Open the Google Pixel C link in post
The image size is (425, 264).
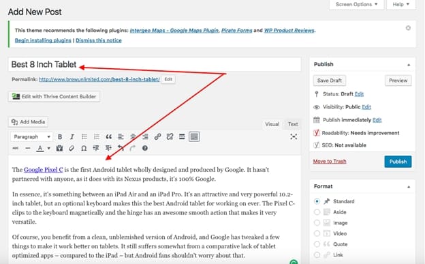pos(44,170)
